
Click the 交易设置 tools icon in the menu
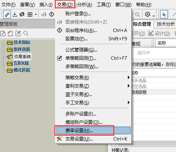pos(60,139)
